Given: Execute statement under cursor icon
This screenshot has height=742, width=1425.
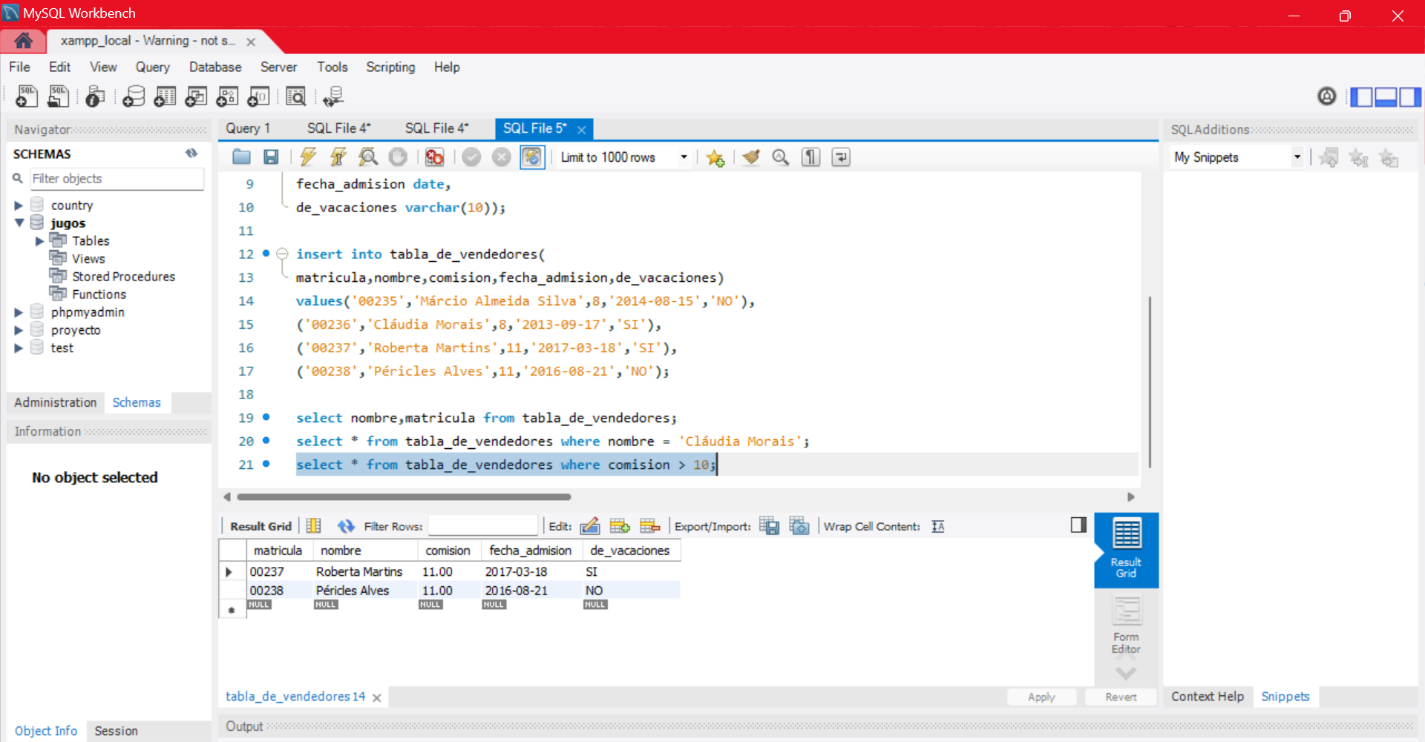Looking at the screenshot, I should tap(338, 157).
